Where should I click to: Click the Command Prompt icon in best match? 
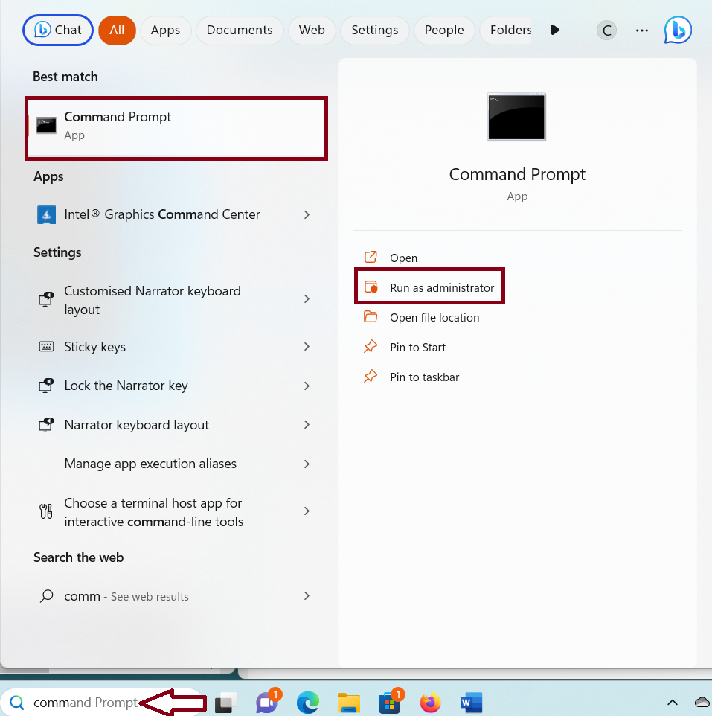coord(46,126)
